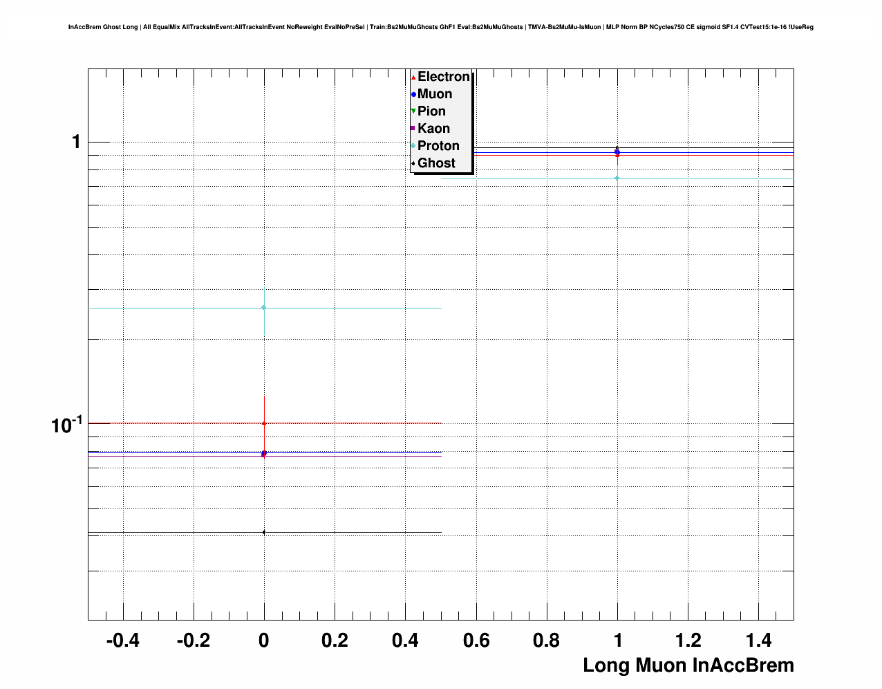Screen dimensions: 882x689
Task: Select the black Ghost data point in bin 1
Action: (x=617, y=147)
